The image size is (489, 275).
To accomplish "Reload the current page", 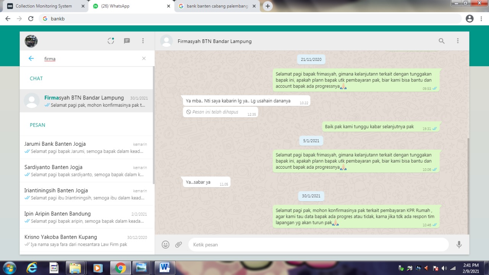I will tap(31, 19).
